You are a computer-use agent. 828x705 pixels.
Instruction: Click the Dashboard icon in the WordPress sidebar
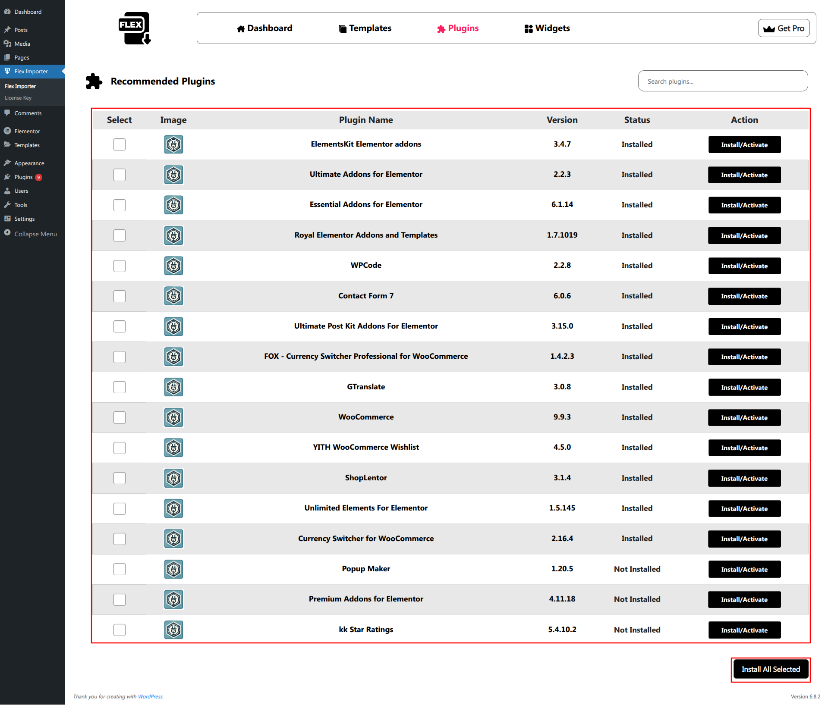pos(7,12)
